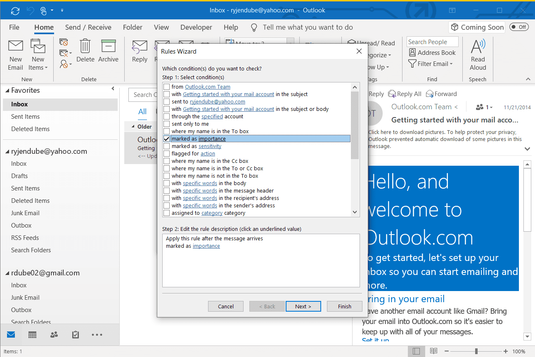Image resolution: width=535 pixels, height=357 pixels.
Task: Click the Undo icon in title bar
Action: point(31,10)
